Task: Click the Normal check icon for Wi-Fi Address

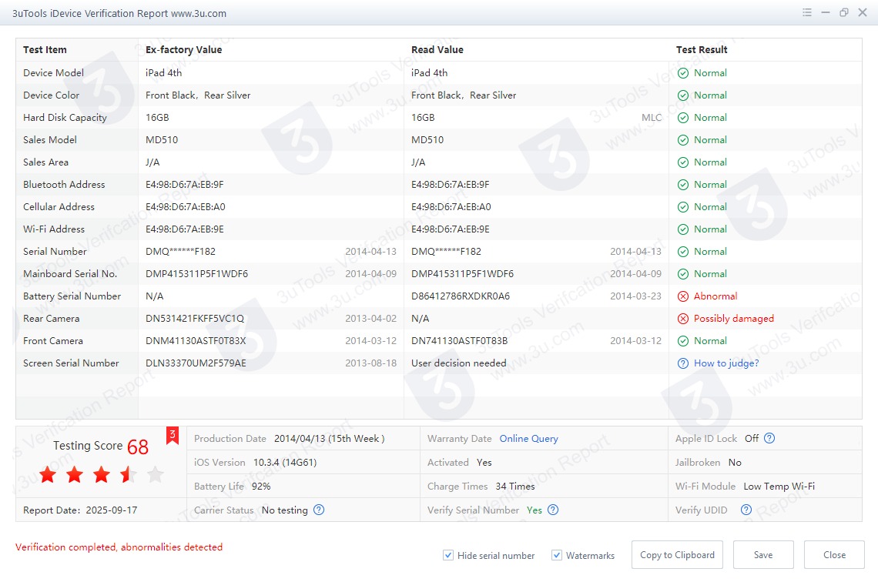Action: tap(683, 229)
